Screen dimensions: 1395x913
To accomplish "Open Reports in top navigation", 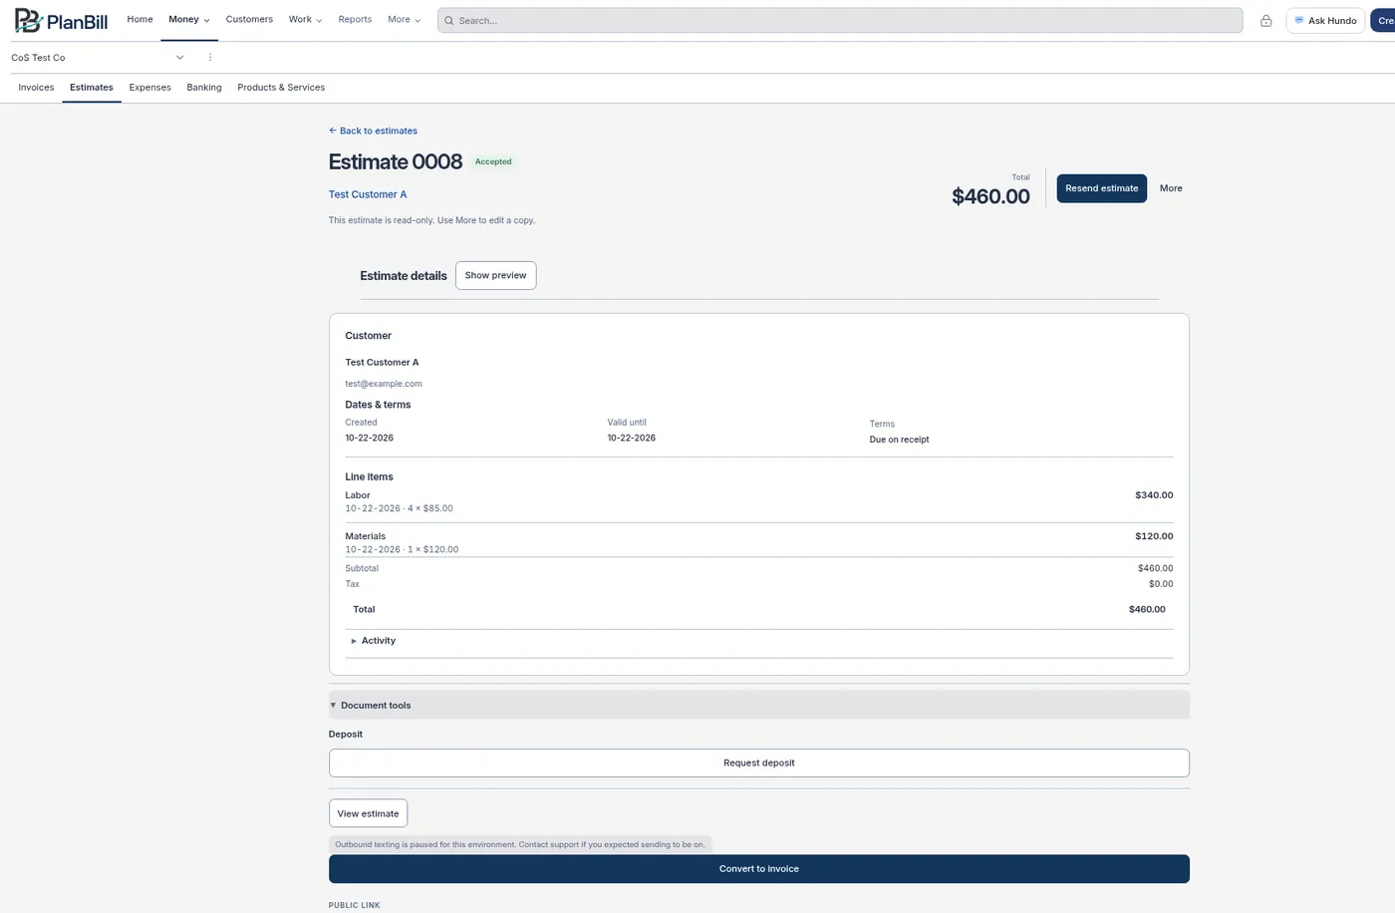I will click(355, 20).
